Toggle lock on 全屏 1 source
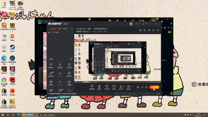The width and height of the screenshot is (208, 117). (x=51, y=32)
